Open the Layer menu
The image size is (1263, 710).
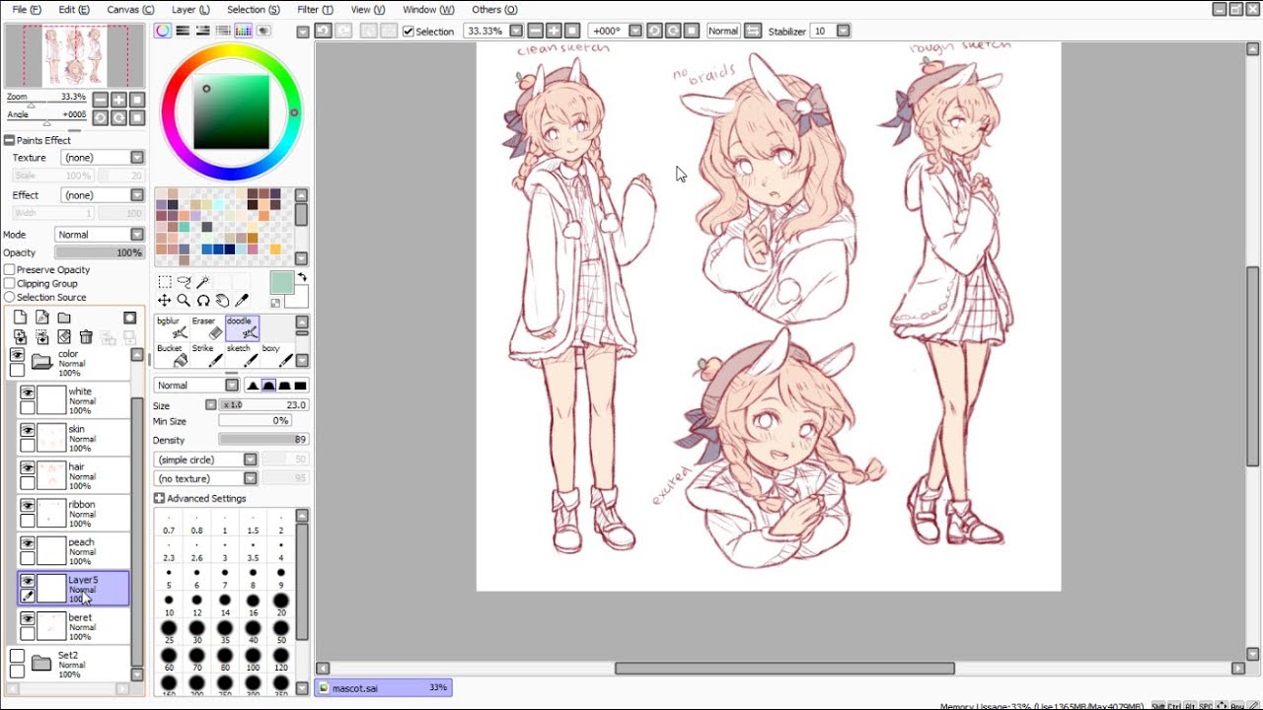pos(190,10)
